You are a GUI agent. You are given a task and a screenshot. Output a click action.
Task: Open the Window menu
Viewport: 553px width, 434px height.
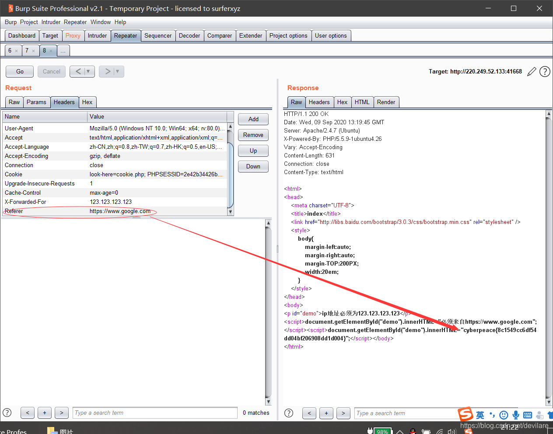tap(101, 22)
